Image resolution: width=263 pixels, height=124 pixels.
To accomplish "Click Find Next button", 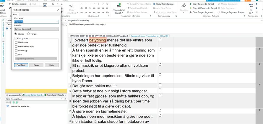I will click(x=21, y=65).
